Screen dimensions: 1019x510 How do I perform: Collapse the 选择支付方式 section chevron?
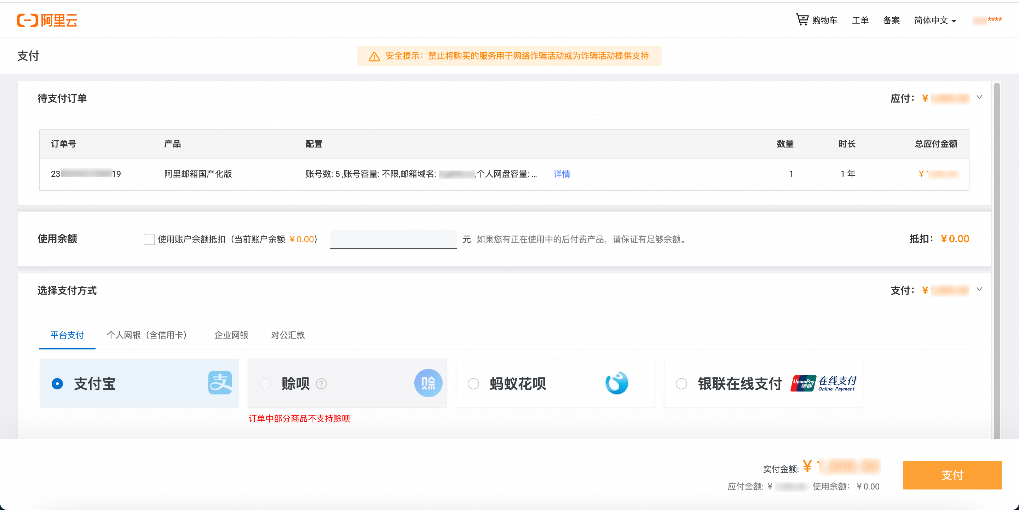[x=980, y=290]
